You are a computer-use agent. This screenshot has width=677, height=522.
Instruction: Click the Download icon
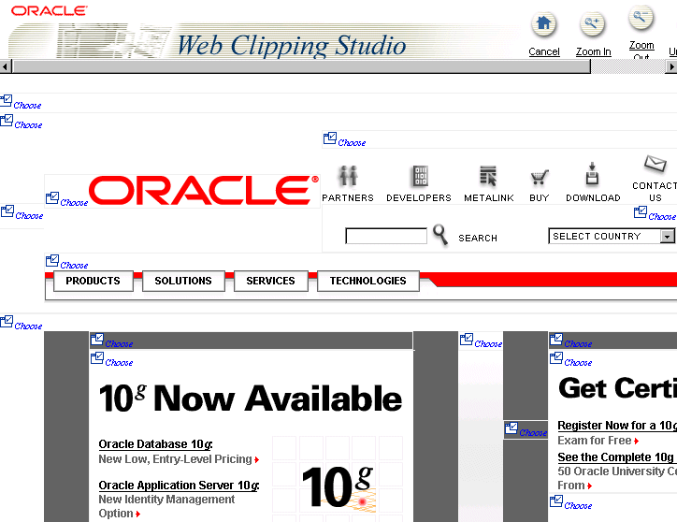[593, 173]
